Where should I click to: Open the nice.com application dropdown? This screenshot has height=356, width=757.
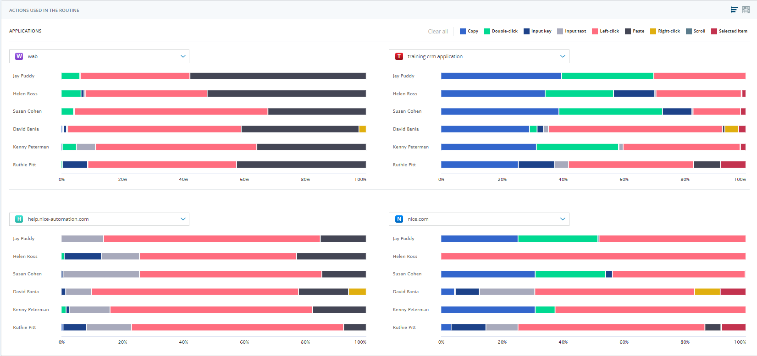coord(563,219)
